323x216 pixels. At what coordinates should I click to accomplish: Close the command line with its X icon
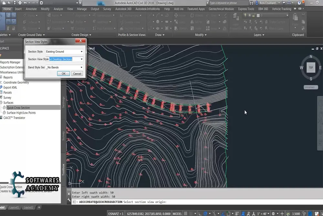tap(69, 194)
